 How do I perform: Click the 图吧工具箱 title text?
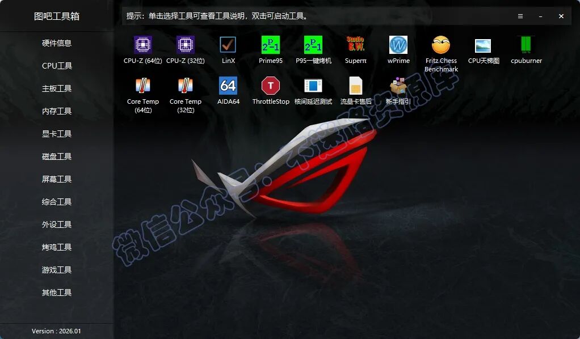[57, 16]
